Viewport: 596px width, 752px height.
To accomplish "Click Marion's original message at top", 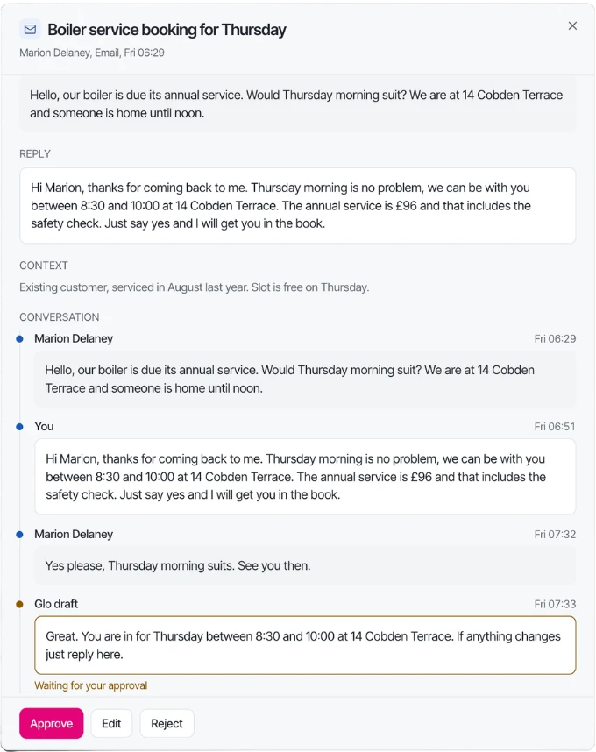I will tap(297, 104).
